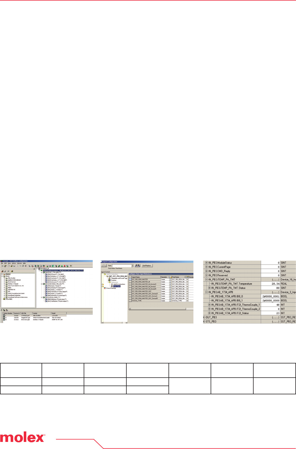The width and height of the screenshot is (296, 449).
Task: Collapse the [003] 1734_APB slave node
Action: (42, 273)
